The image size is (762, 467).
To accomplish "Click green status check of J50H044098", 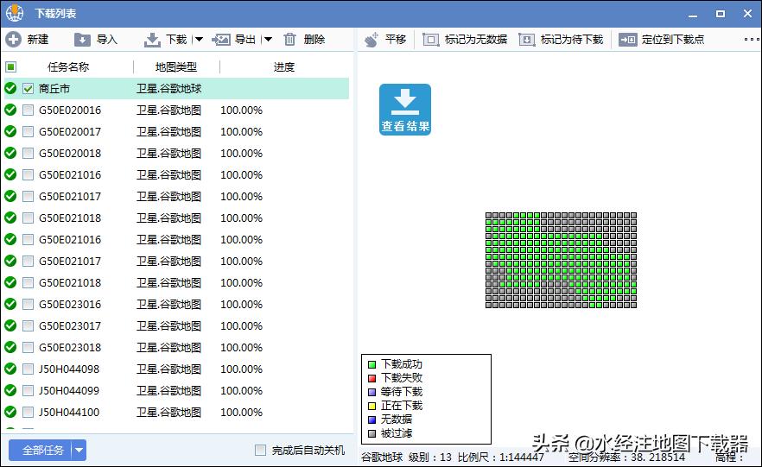I will [x=10, y=369].
